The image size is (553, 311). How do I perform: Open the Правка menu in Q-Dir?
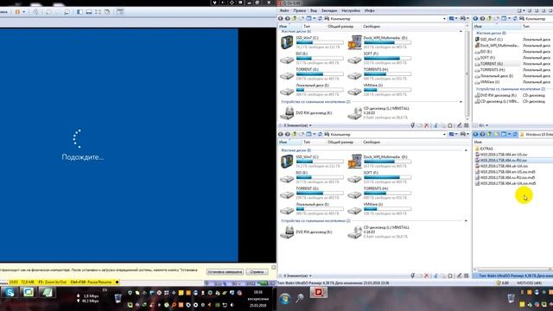pyautogui.click(x=300, y=10)
